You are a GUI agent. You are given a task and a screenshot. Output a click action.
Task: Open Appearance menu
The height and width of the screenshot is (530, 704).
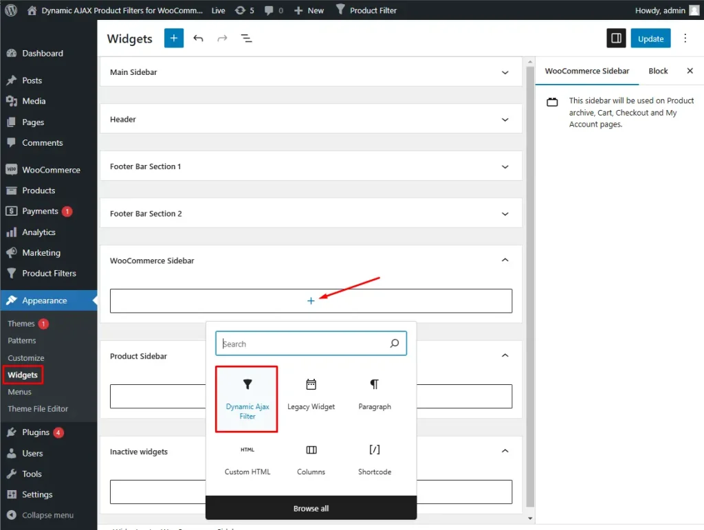point(49,300)
